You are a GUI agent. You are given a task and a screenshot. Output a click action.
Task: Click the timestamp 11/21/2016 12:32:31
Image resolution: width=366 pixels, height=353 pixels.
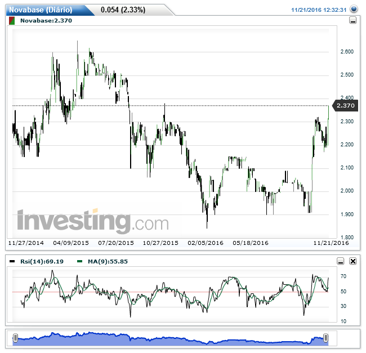tap(319, 10)
